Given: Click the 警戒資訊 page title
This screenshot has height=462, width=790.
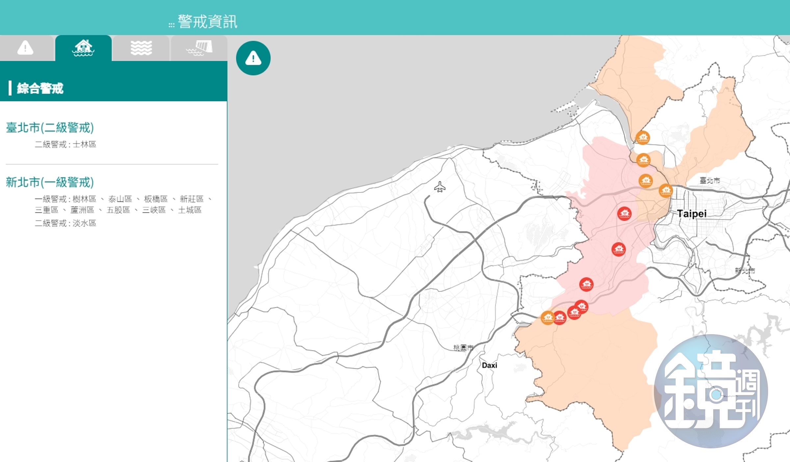Looking at the screenshot, I should pos(207,22).
